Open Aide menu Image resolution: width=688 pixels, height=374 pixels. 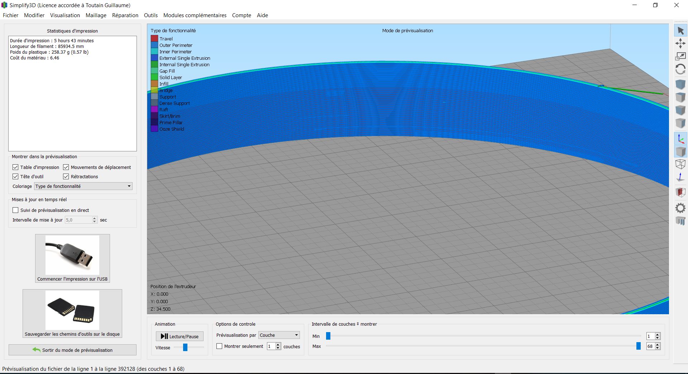[262, 15]
